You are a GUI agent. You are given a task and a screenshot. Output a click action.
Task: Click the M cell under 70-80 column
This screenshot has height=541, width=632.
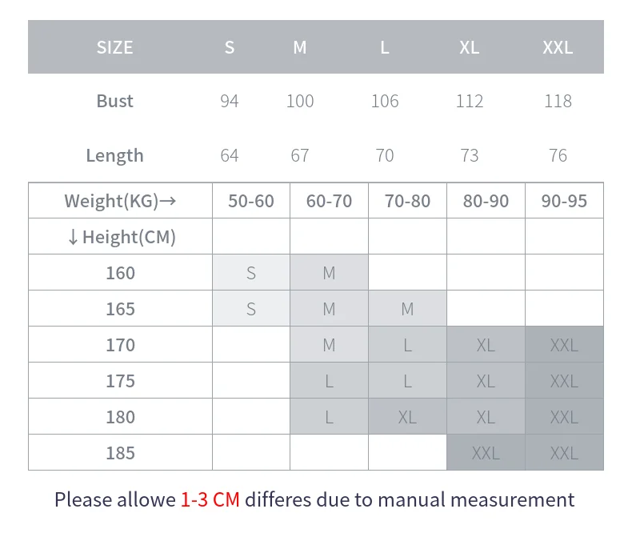pos(407,309)
